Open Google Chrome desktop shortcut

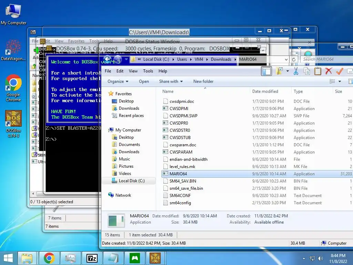click(13, 88)
